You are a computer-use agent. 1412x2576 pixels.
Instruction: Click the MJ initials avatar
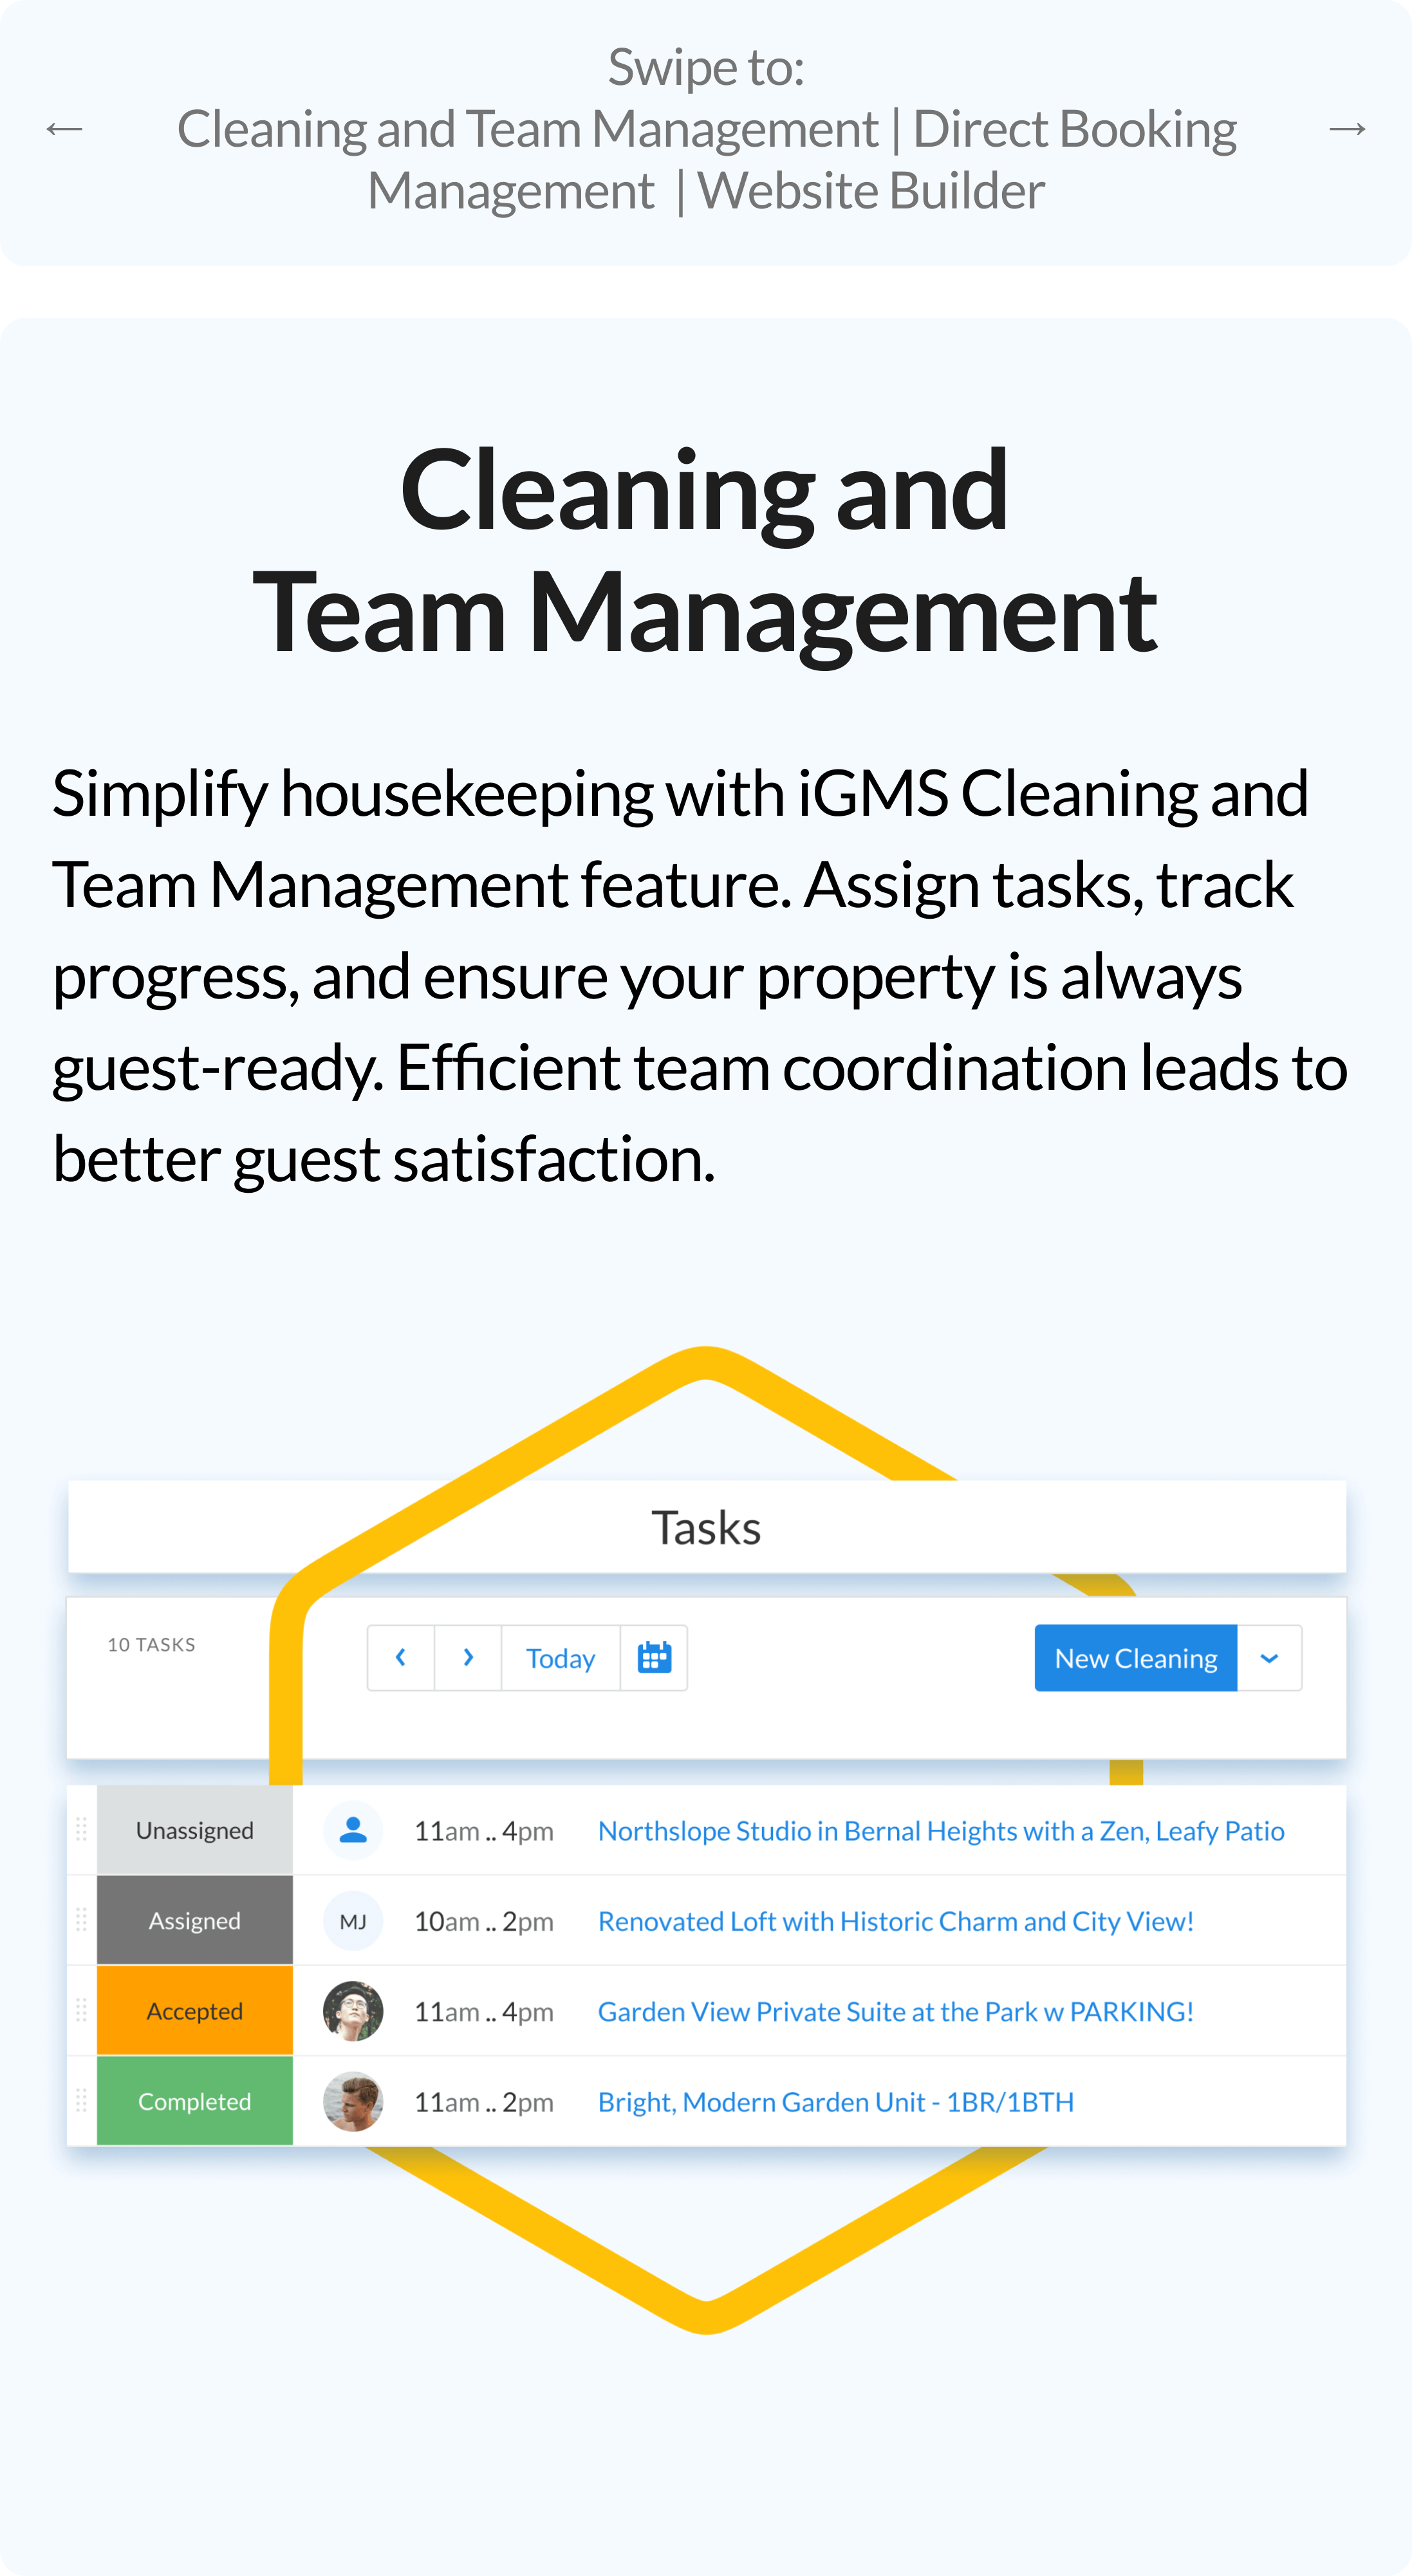point(353,1921)
